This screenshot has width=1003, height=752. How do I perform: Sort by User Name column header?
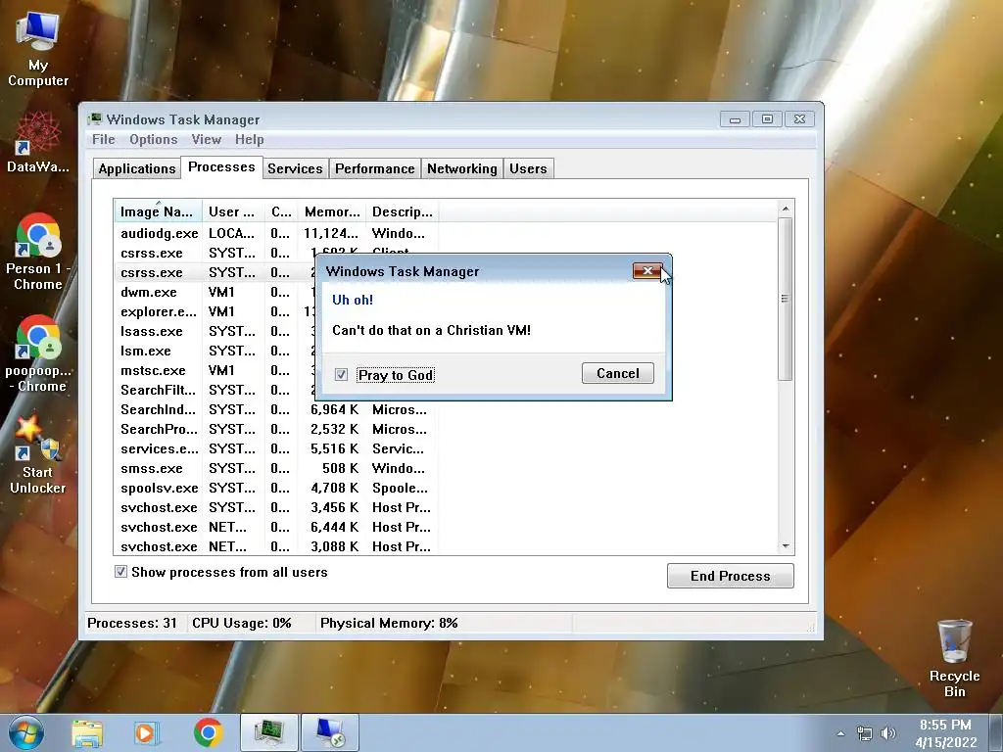pos(233,211)
